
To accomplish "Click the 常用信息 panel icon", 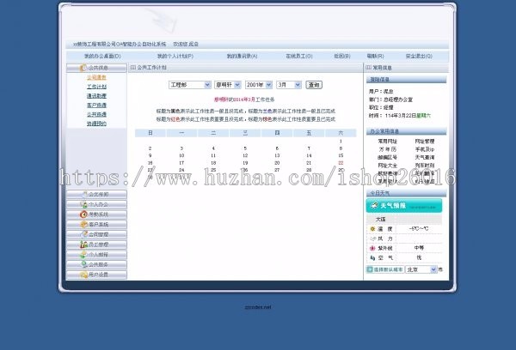I will tap(369, 68).
